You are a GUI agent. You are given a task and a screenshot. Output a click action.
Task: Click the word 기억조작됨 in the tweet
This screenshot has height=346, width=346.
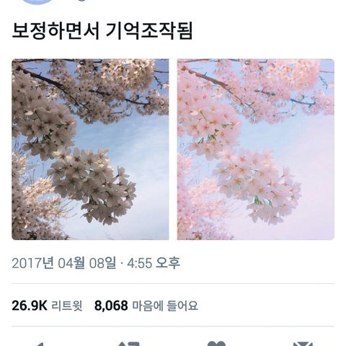coord(149,31)
